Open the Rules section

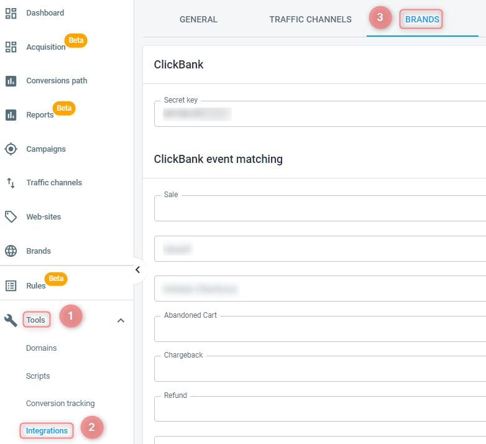tap(36, 285)
